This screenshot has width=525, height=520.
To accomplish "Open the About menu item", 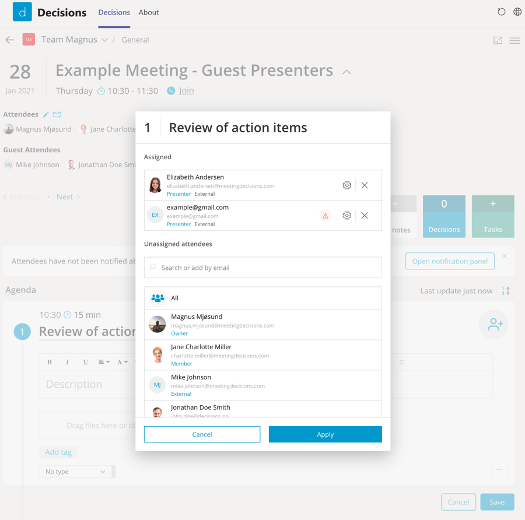I will coord(148,12).
